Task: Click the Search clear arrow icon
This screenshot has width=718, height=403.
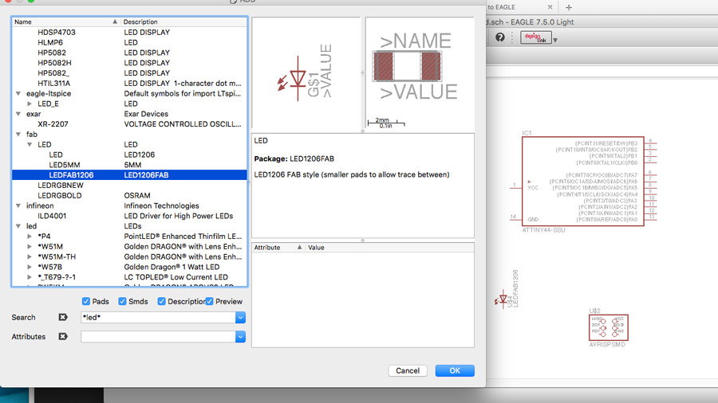Action: click(63, 317)
